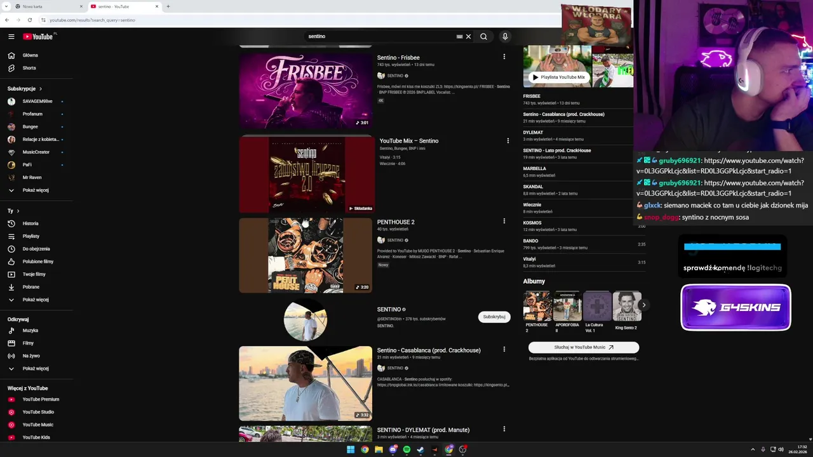Open Do obejrzenia watch later list
The height and width of the screenshot is (457, 813).
[36, 249]
